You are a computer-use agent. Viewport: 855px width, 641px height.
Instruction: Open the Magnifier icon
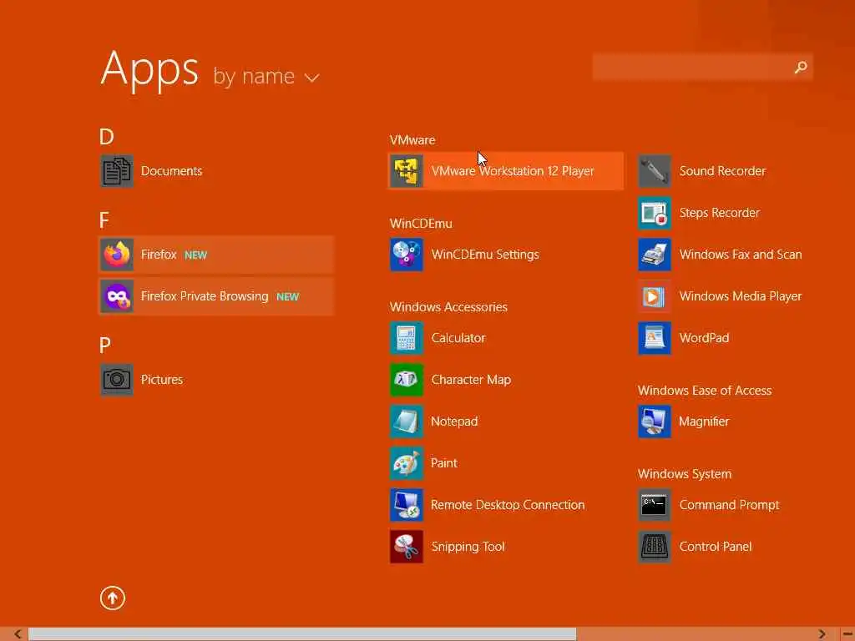(x=655, y=421)
